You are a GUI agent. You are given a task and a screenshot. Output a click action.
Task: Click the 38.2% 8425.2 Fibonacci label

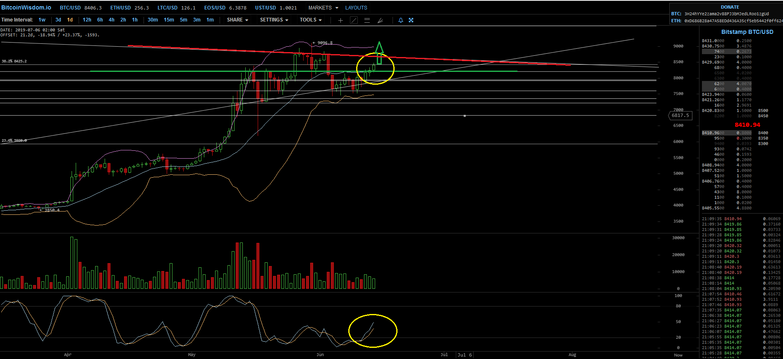pos(14,61)
